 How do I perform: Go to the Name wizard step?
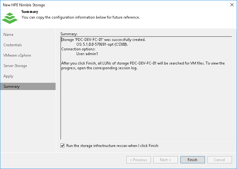click(x=8, y=35)
